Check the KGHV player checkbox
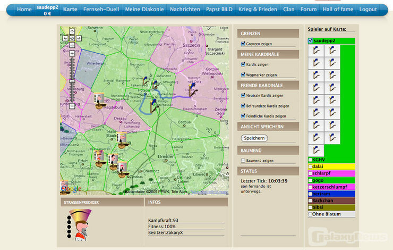 (310, 160)
